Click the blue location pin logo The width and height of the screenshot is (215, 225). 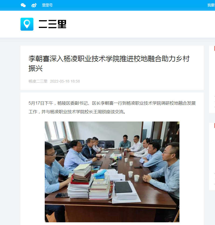click(x=27, y=24)
